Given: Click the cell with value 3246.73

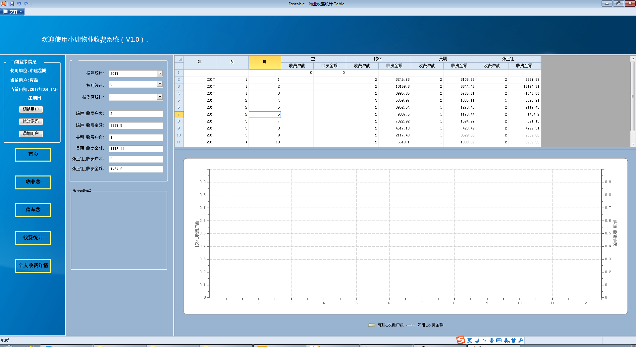Looking at the screenshot, I should point(395,79).
